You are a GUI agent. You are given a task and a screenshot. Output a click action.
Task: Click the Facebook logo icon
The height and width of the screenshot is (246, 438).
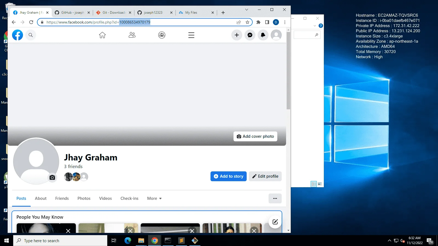pyautogui.click(x=18, y=35)
